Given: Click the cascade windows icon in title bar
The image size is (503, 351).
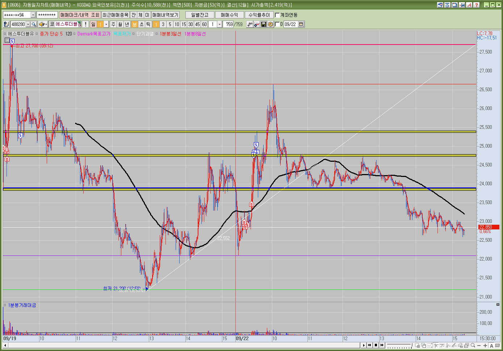Looking at the screenshot, I should pos(454,5).
